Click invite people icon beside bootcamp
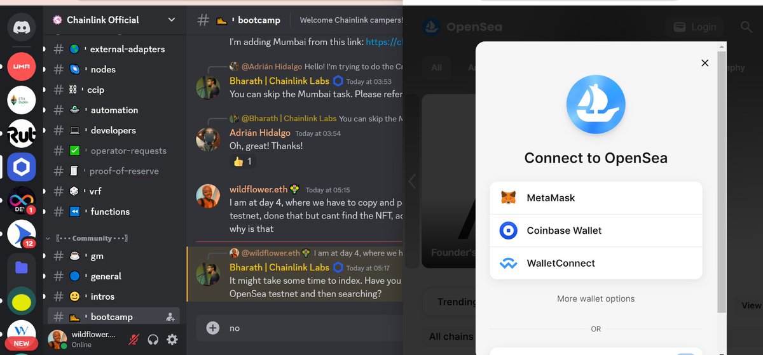This screenshot has width=763, height=355. pos(170,317)
